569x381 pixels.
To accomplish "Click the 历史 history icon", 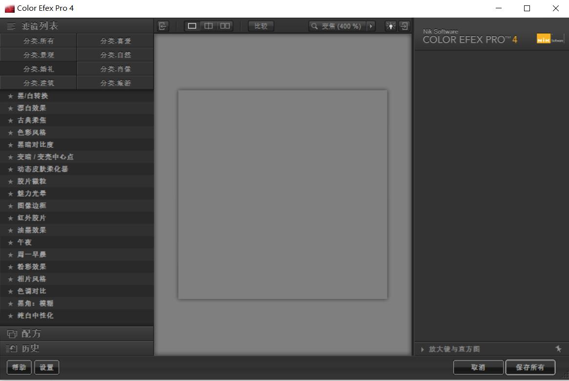I will [x=12, y=349].
